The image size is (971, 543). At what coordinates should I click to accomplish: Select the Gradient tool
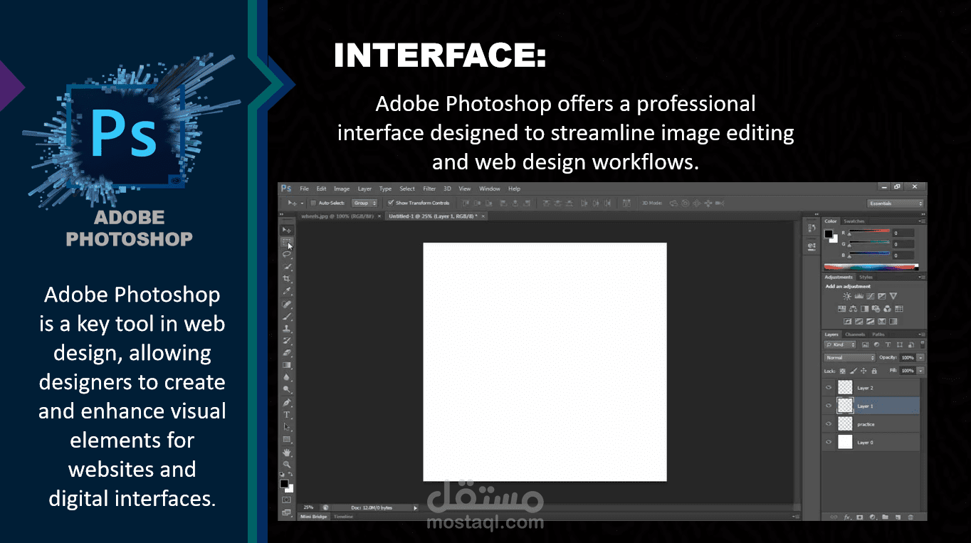click(x=286, y=365)
